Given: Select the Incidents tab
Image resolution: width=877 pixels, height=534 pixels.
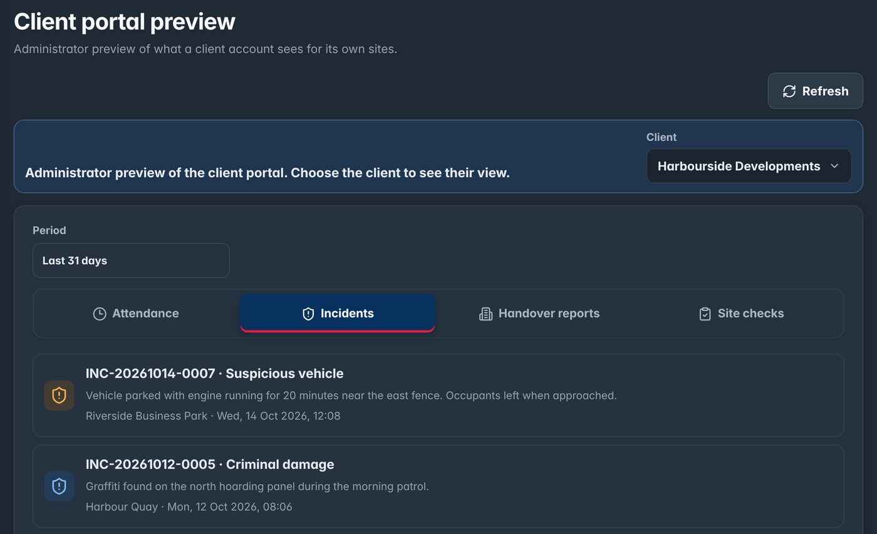Looking at the screenshot, I should coord(338,313).
